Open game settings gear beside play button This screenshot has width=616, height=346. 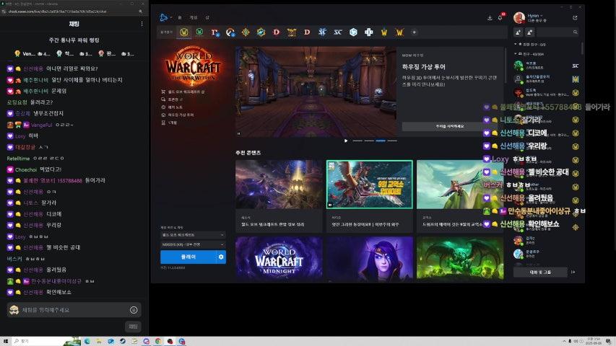coord(221,257)
